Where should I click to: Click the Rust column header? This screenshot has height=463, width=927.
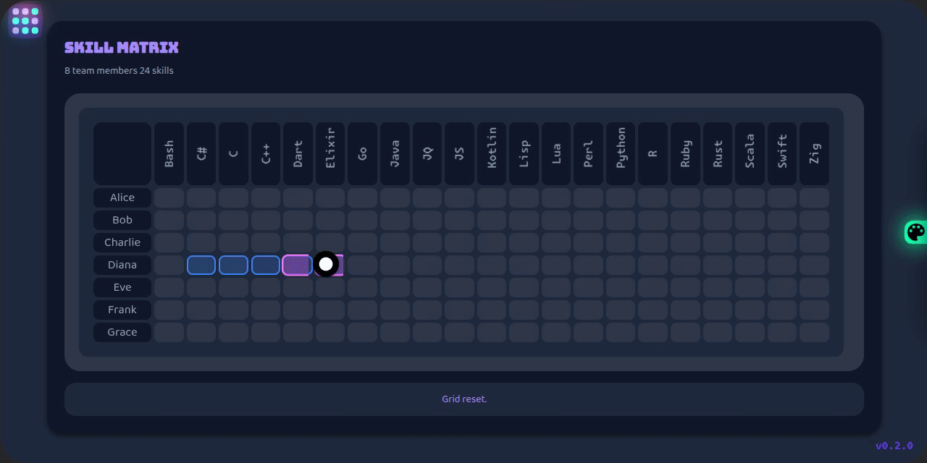tap(718, 153)
